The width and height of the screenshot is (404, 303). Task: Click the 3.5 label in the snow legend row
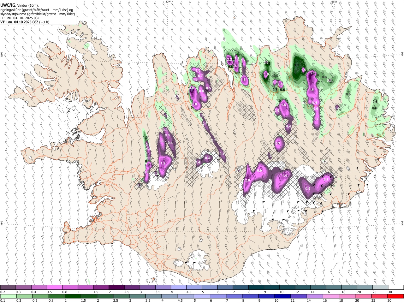(x=158, y=292)
